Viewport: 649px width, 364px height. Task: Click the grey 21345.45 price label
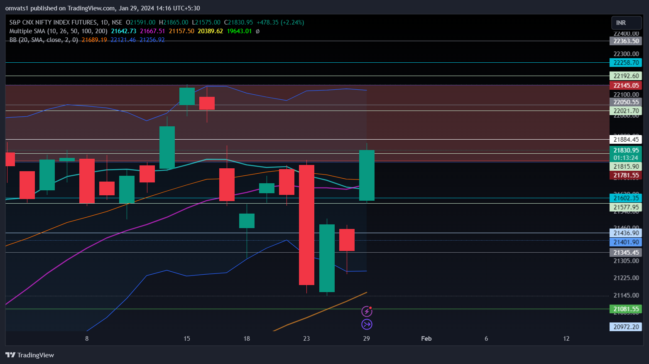click(x=626, y=253)
